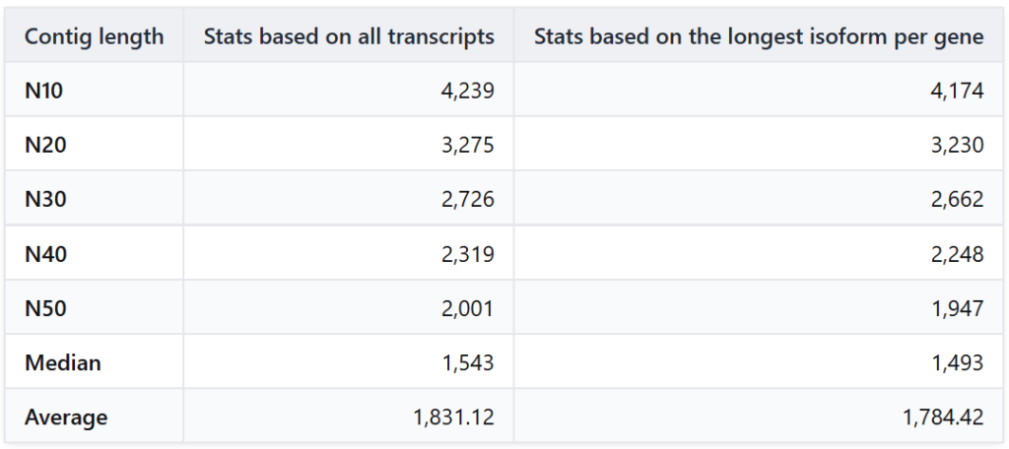The image size is (1009, 449).
Task: Click the 1,831.12 average value
Action: (454, 417)
